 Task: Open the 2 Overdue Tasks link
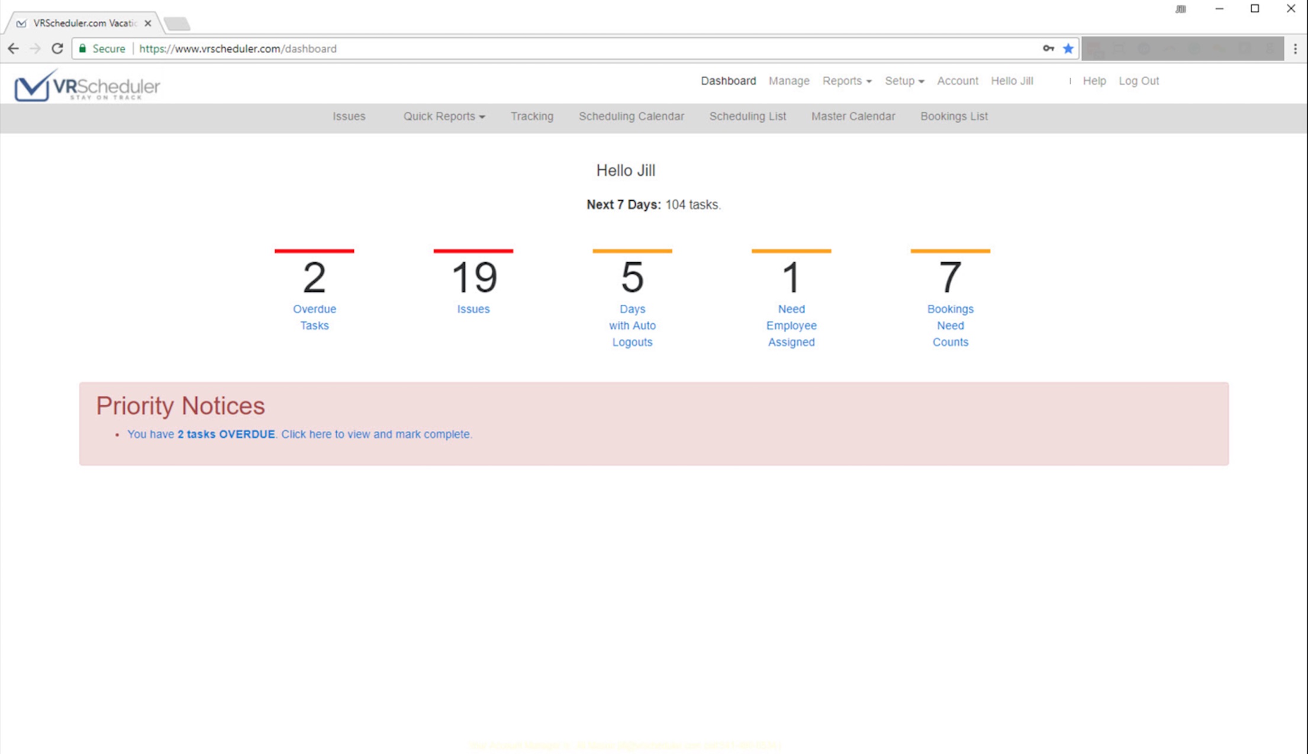tap(314, 317)
